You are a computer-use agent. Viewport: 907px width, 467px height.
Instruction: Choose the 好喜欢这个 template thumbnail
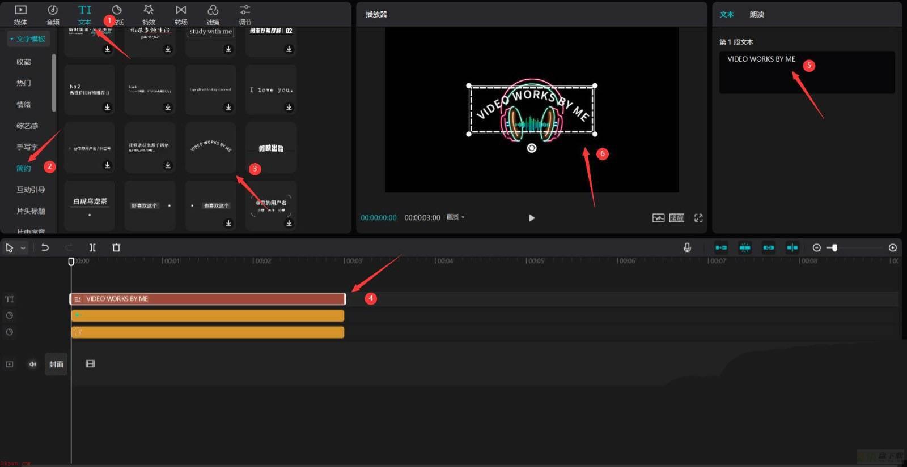coord(150,205)
